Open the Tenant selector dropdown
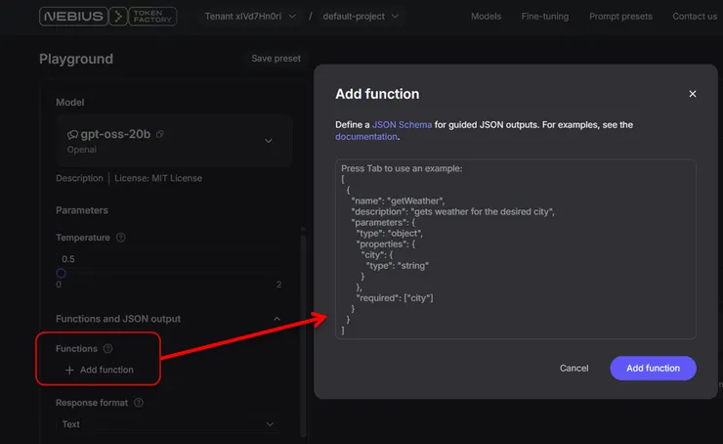The width and height of the screenshot is (723, 444). 244,17
